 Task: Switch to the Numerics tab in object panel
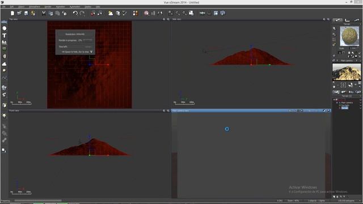347,20
